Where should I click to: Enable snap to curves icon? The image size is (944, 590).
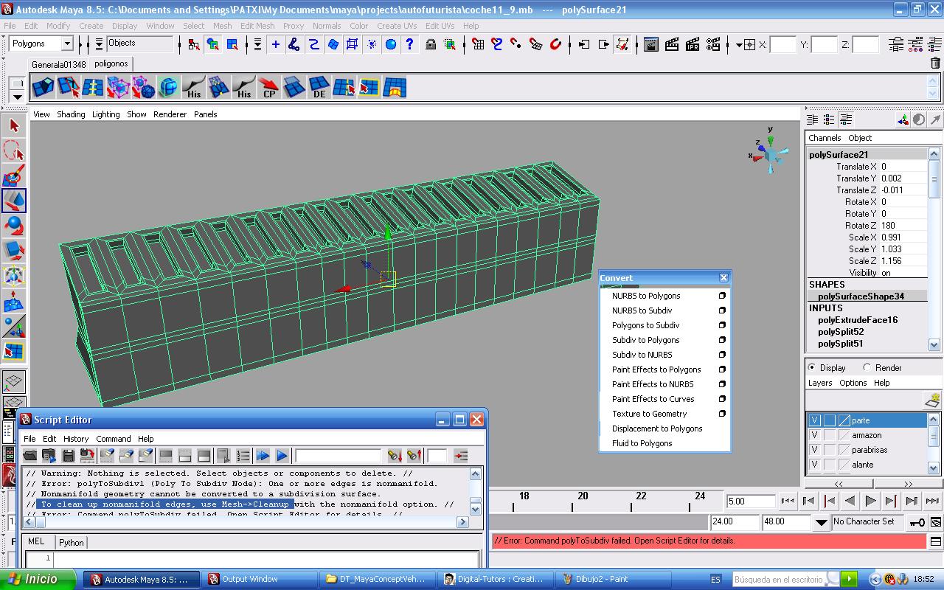(x=497, y=44)
